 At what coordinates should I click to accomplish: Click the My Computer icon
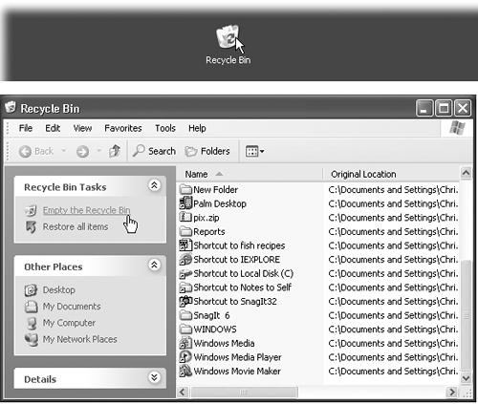(x=31, y=323)
